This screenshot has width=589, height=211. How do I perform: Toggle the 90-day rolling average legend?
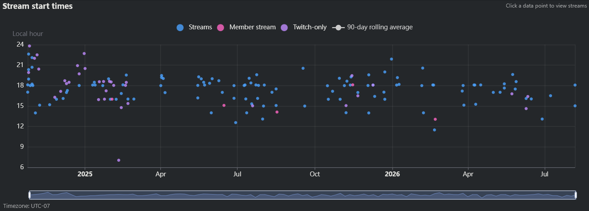[x=372, y=27]
